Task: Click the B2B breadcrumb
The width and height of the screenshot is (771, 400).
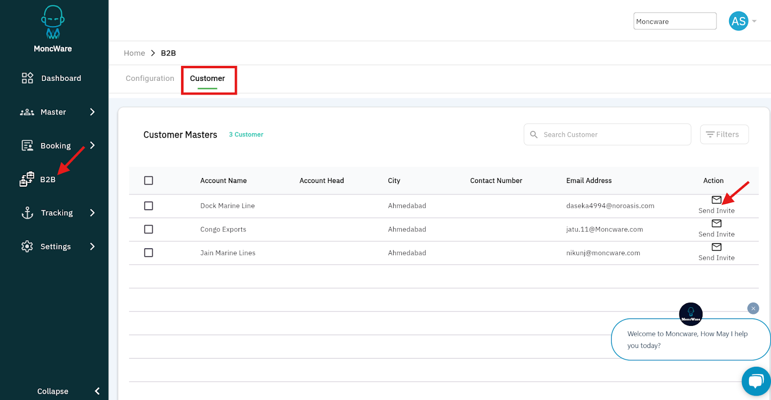Action: 168,53
